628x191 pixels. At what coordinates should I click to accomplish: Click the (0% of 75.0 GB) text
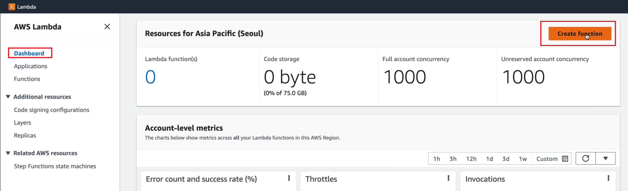pyautogui.click(x=285, y=93)
